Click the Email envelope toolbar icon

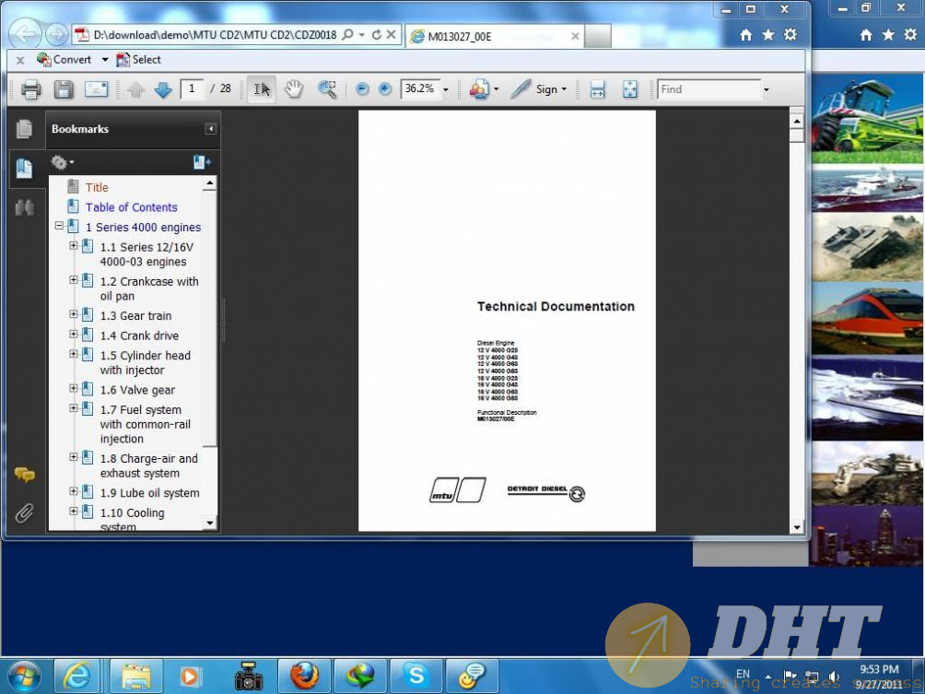click(x=96, y=89)
